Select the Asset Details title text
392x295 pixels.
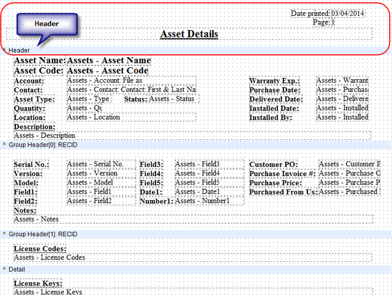pyautogui.click(x=189, y=34)
